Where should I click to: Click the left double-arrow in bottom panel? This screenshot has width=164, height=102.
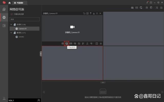pyautogui.click(x=44, y=92)
